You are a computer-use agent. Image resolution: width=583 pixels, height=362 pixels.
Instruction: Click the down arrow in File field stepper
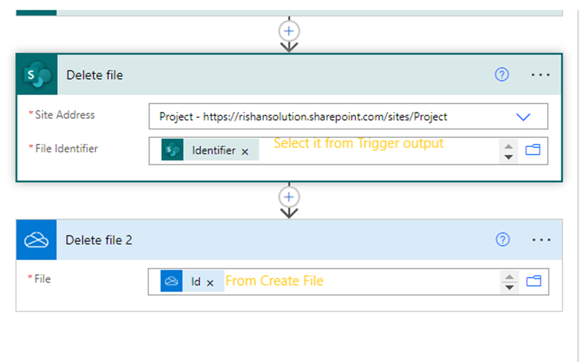click(x=509, y=288)
